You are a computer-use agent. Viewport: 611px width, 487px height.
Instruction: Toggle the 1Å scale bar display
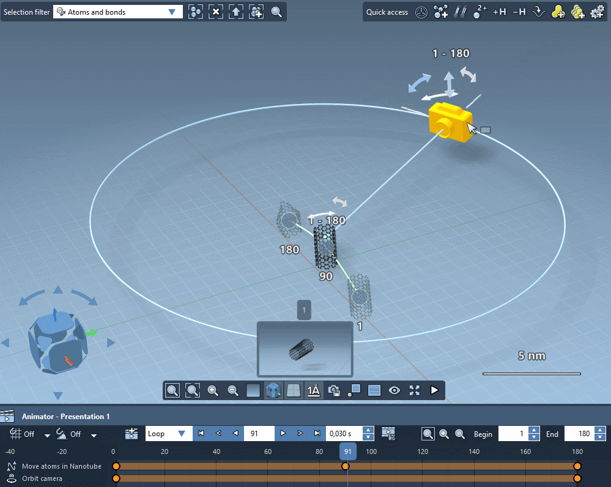tap(314, 390)
